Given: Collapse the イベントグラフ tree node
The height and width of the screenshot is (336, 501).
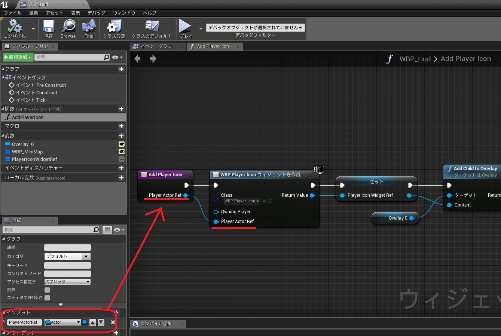Looking at the screenshot, I should tap(3, 77).
